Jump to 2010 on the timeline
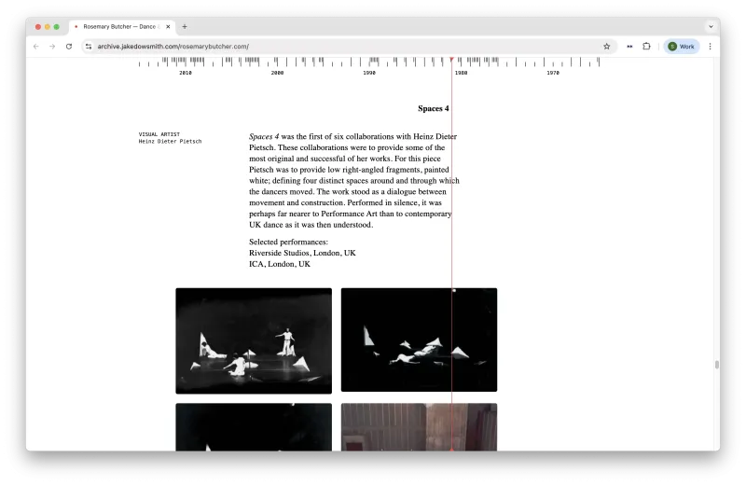Screen dimensions: 746x485 pos(186,73)
